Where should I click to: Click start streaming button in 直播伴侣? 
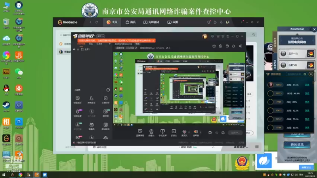click(x=235, y=133)
